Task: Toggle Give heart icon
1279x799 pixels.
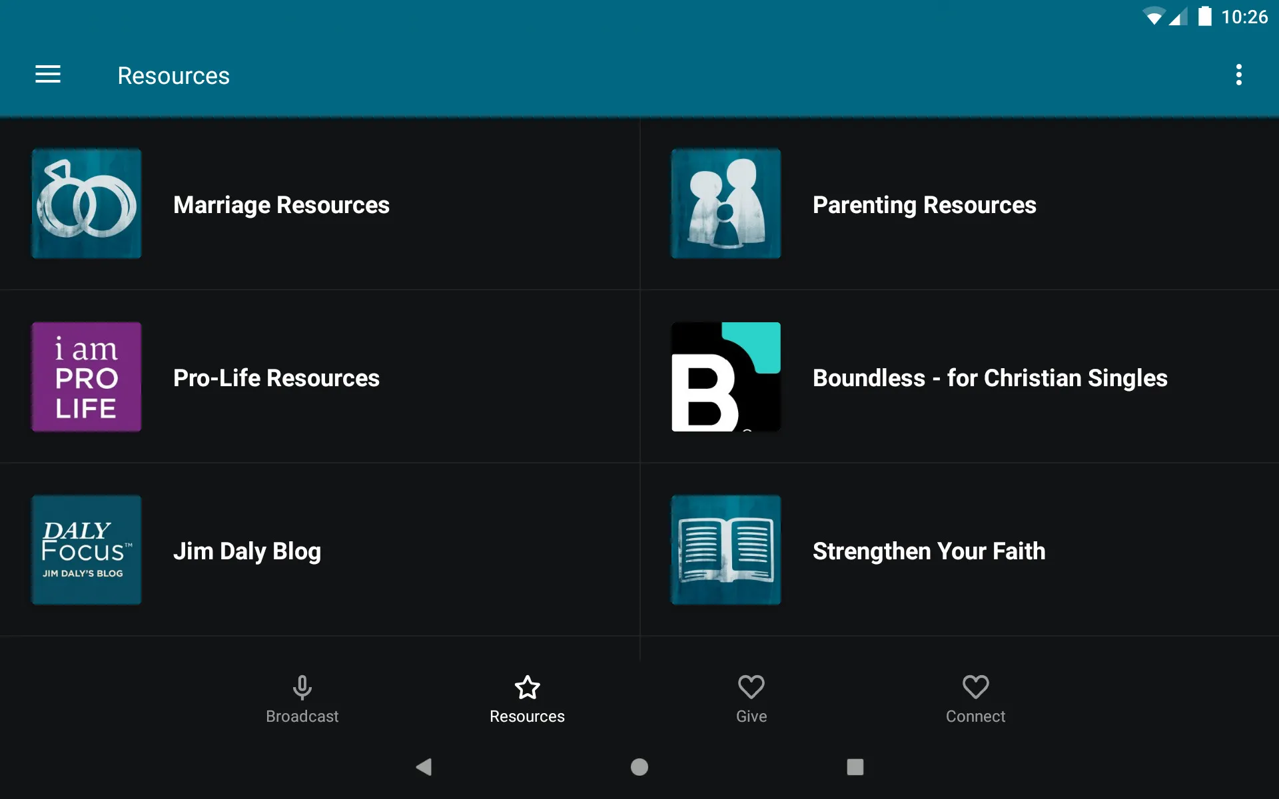Action: pyautogui.click(x=751, y=688)
